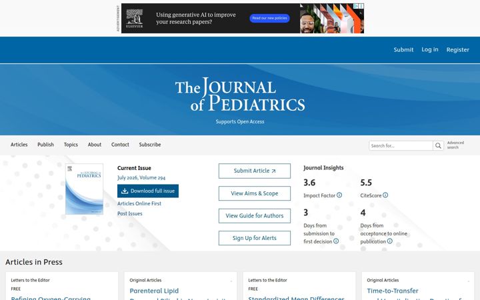Show info for days to first decision
Image resolution: width=480 pixels, height=300 pixels.
[x=336, y=241]
